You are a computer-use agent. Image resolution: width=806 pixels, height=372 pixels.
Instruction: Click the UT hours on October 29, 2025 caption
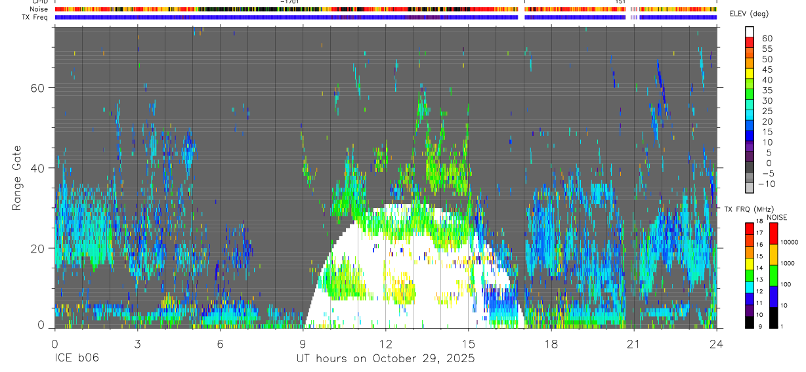click(x=385, y=358)
